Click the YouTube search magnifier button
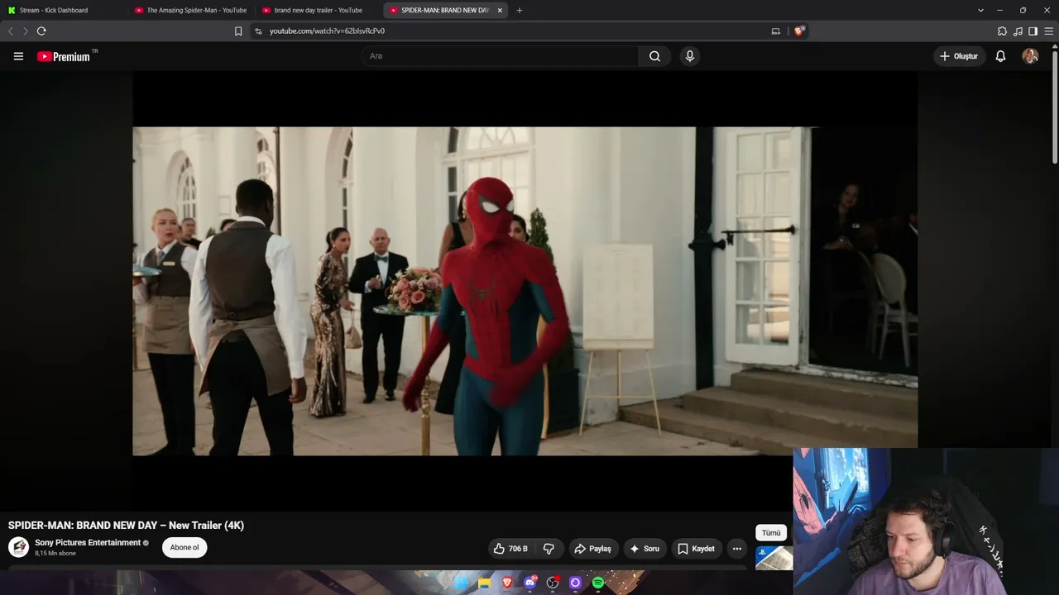This screenshot has height=595, width=1059. [654, 56]
